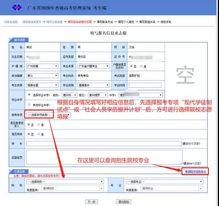Open the 政治面貌 dropdown showing 群众

(42, 76)
